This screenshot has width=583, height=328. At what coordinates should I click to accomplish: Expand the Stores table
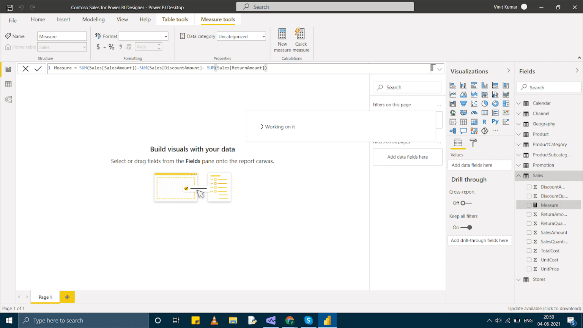click(519, 279)
